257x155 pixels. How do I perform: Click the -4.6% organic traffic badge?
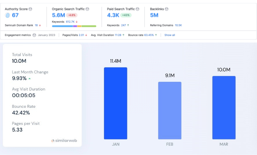(x=72, y=15)
